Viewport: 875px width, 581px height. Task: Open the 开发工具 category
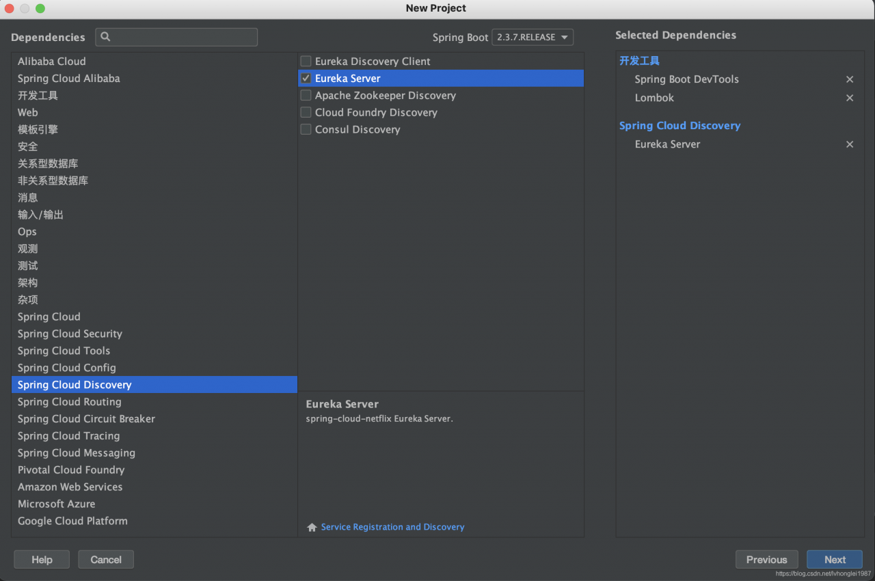[x=154, y=96]
